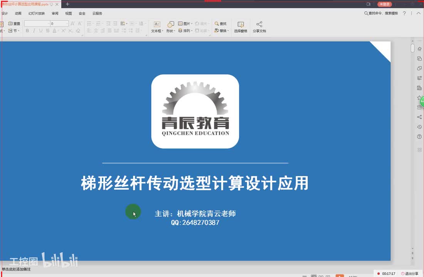
Task: Open the font size combo box
Action: click(x=59, y=23)
